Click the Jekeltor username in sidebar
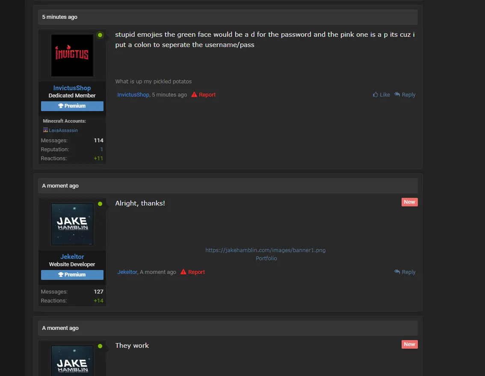This screenshot has height=376, width=485. tap(72, 257)
